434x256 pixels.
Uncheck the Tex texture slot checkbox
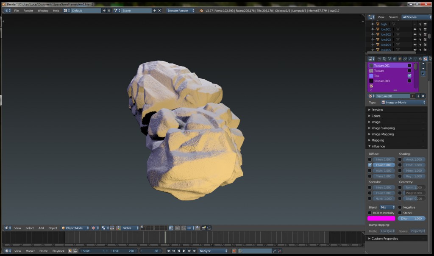pyautogui.click(x=409, y=75)
